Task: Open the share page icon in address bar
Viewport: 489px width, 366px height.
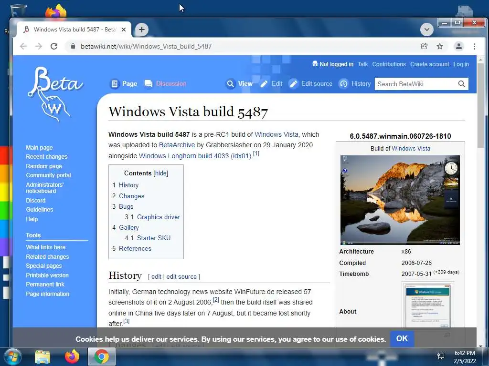Action: (x=424, y=46)
